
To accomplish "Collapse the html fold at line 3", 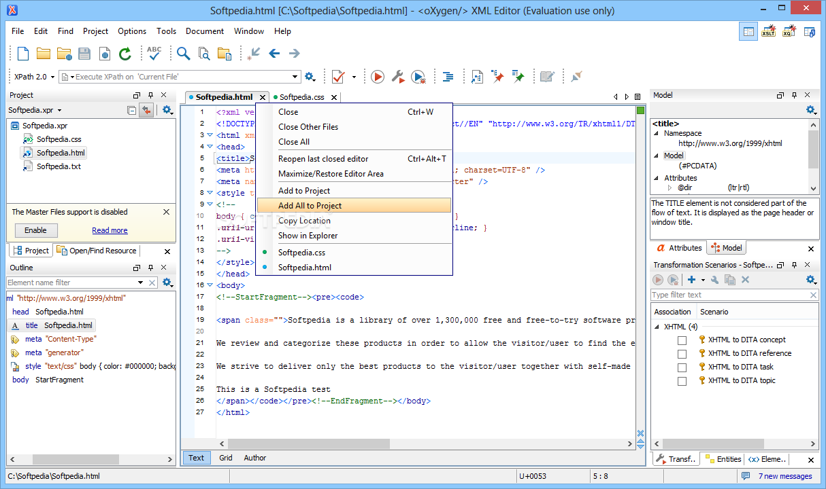I will point(210,135).
